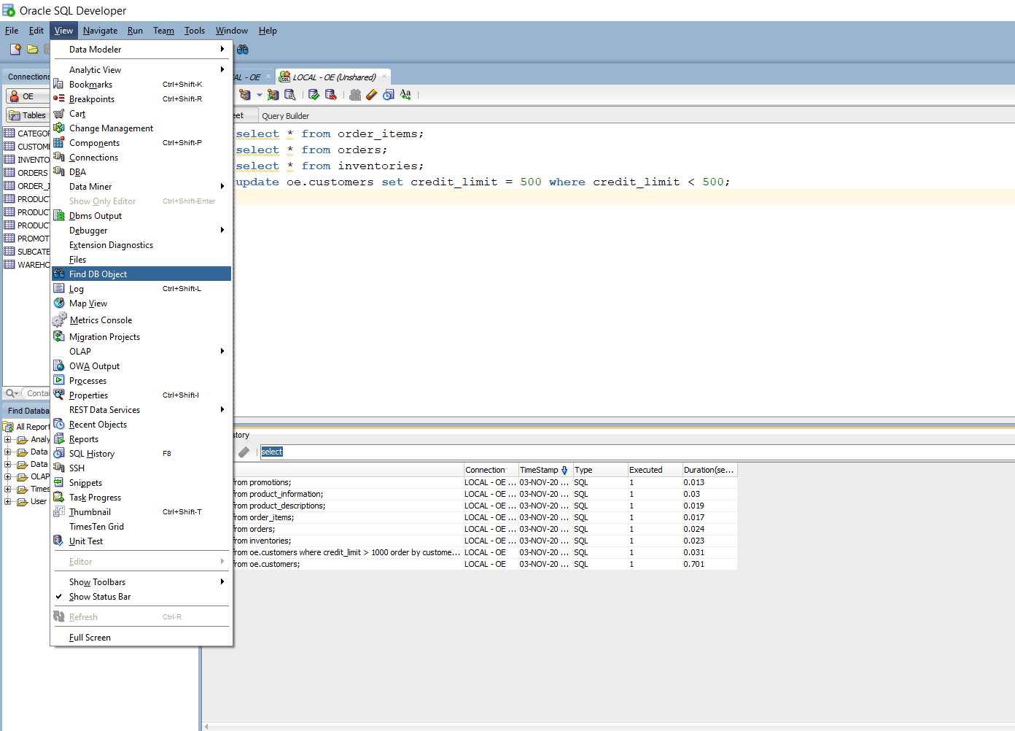Viewport: 1015px width, 731px height.
Task: Click the clock SQL History icon in worksheet toolbar
Action: [389, 95]
